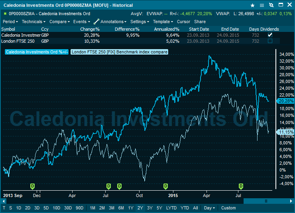The height and width of the screenshot is (213, 295).
Task: Select the 10D period button
Action: pyautogui.click(x=56, y=208)
